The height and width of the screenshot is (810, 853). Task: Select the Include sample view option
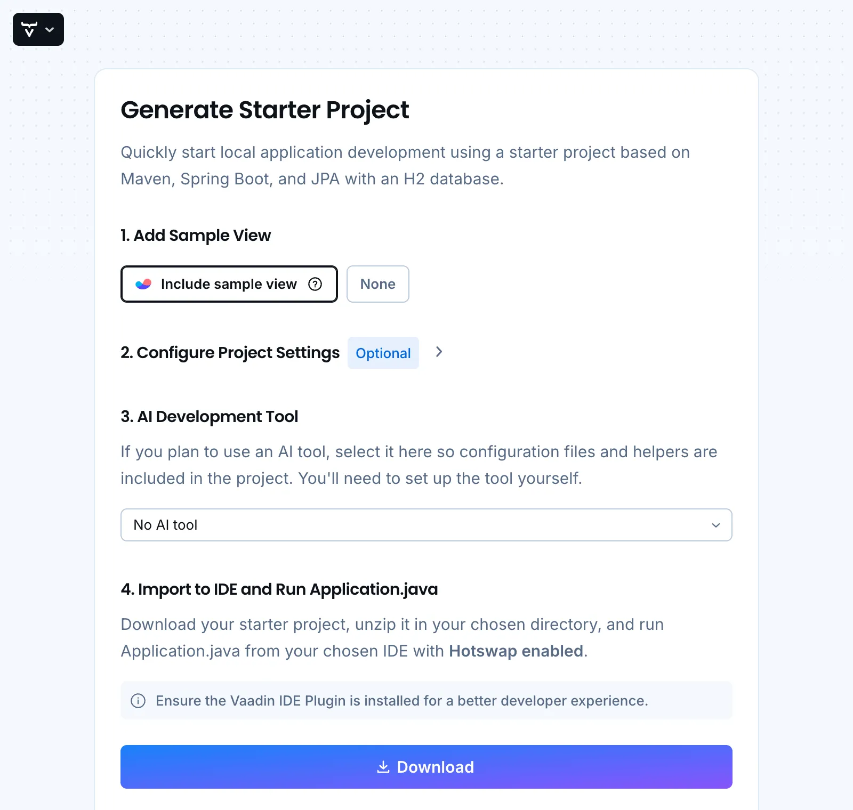[x=228, y=284]
